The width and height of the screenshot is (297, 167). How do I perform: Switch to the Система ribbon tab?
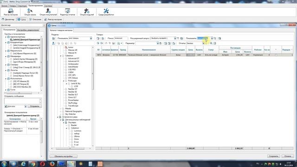[x=48, y=6]
